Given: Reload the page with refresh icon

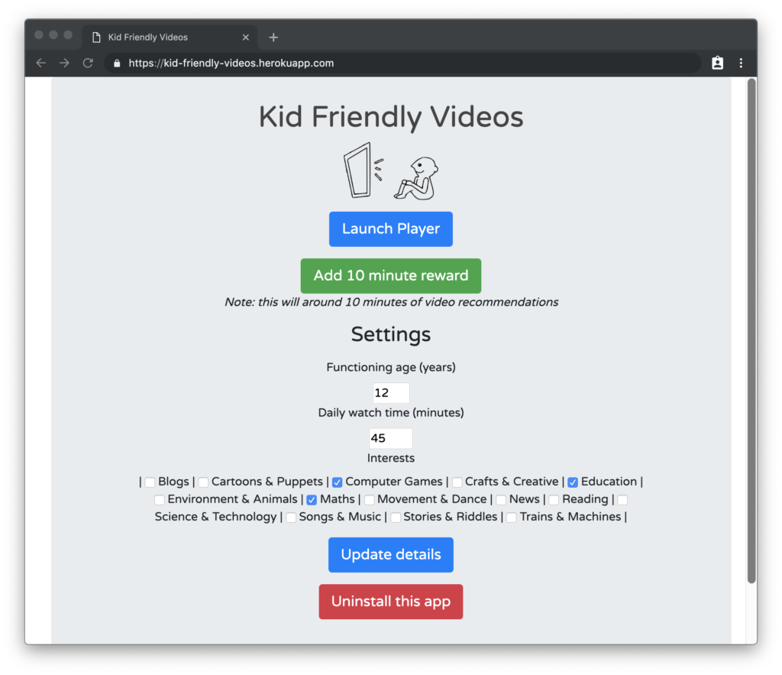Looking at the screenshot, I should [x=88, y=63].
